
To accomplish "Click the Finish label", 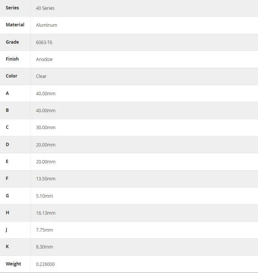I will tap(12, 59).
